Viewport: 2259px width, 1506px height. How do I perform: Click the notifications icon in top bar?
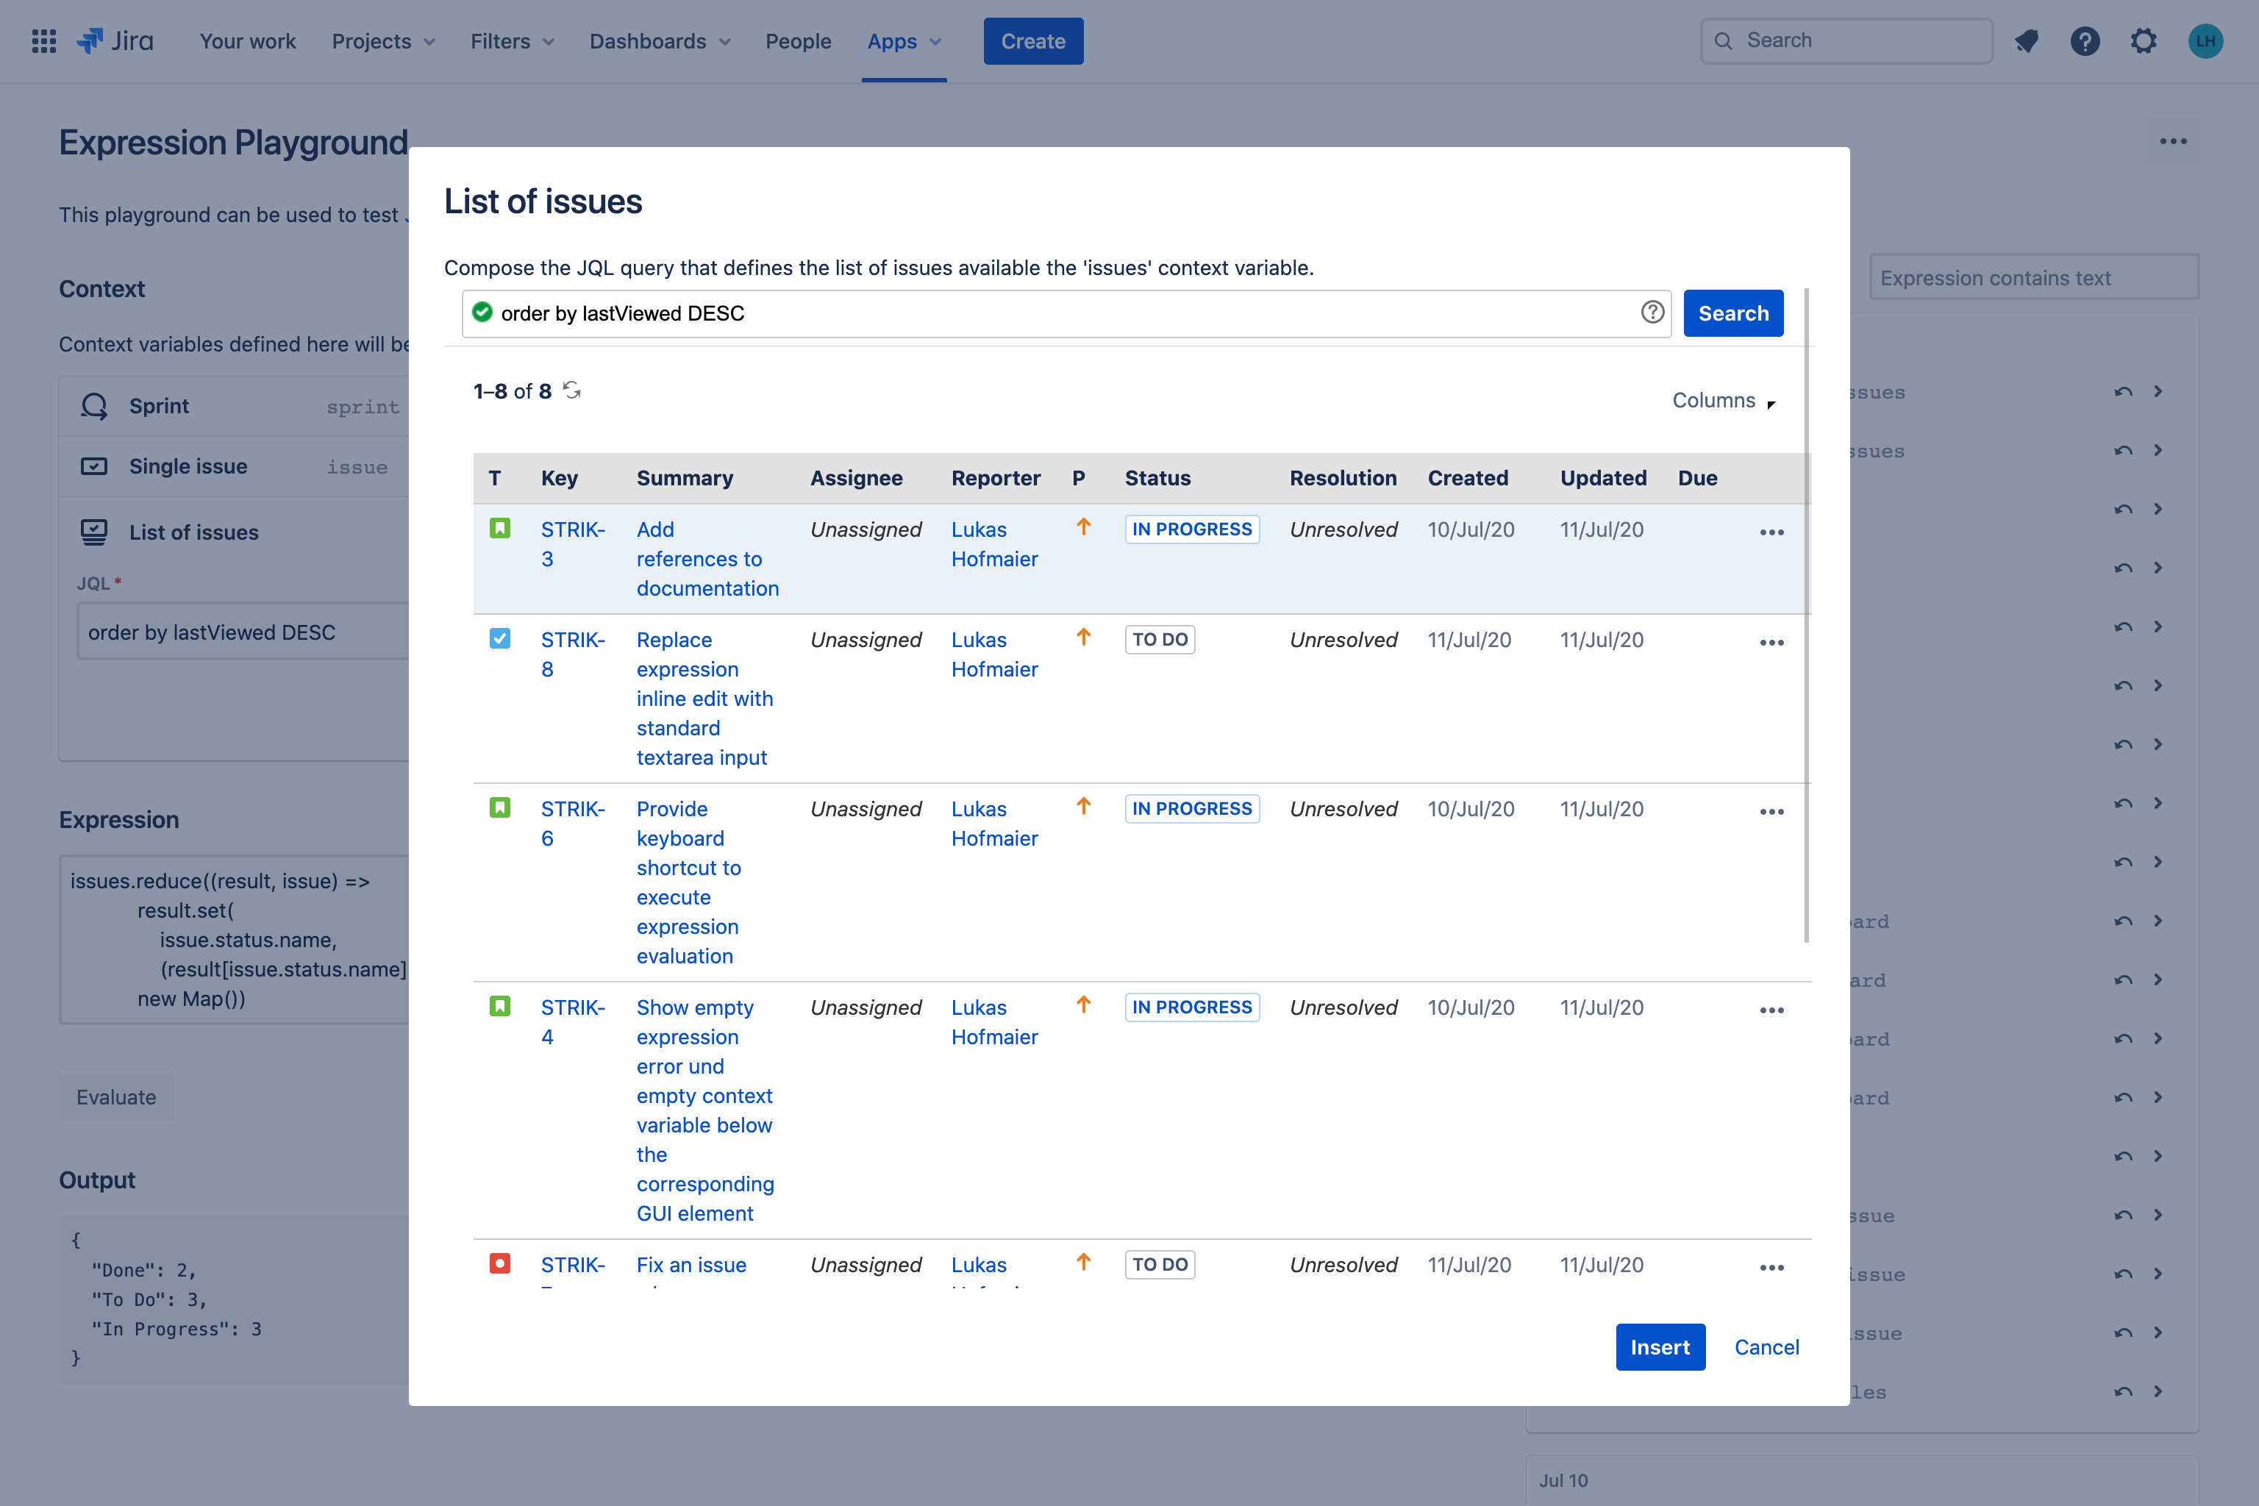2027,41
